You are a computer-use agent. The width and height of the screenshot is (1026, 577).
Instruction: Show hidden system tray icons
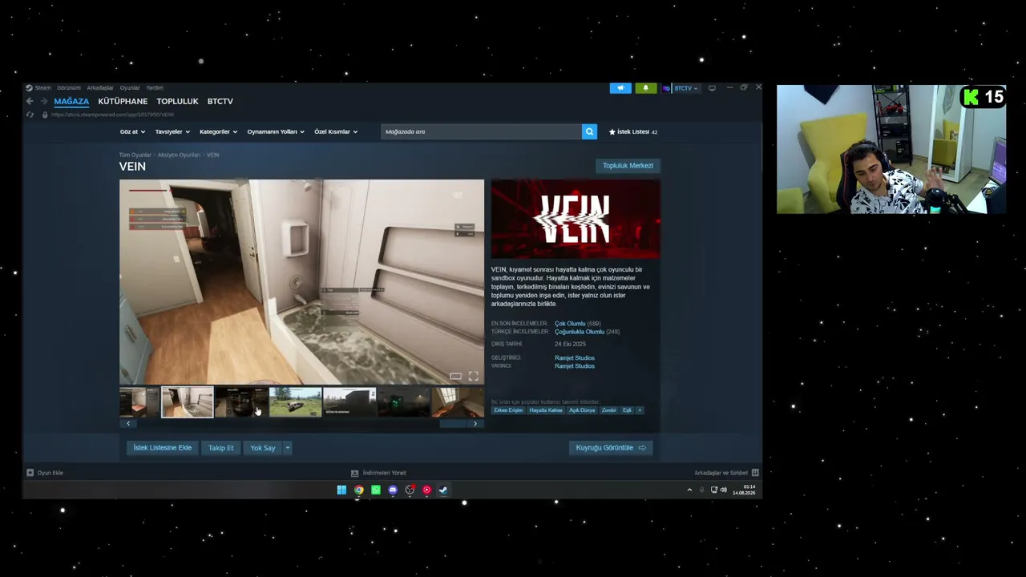pos(689,490)
